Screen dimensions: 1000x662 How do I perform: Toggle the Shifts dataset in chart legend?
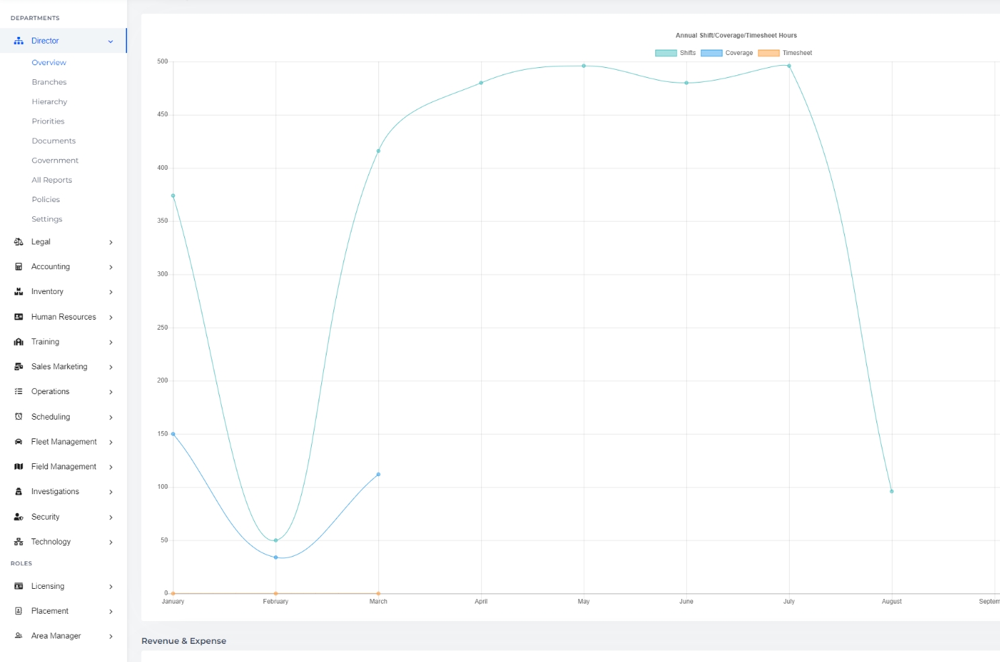tap(675, 53)
